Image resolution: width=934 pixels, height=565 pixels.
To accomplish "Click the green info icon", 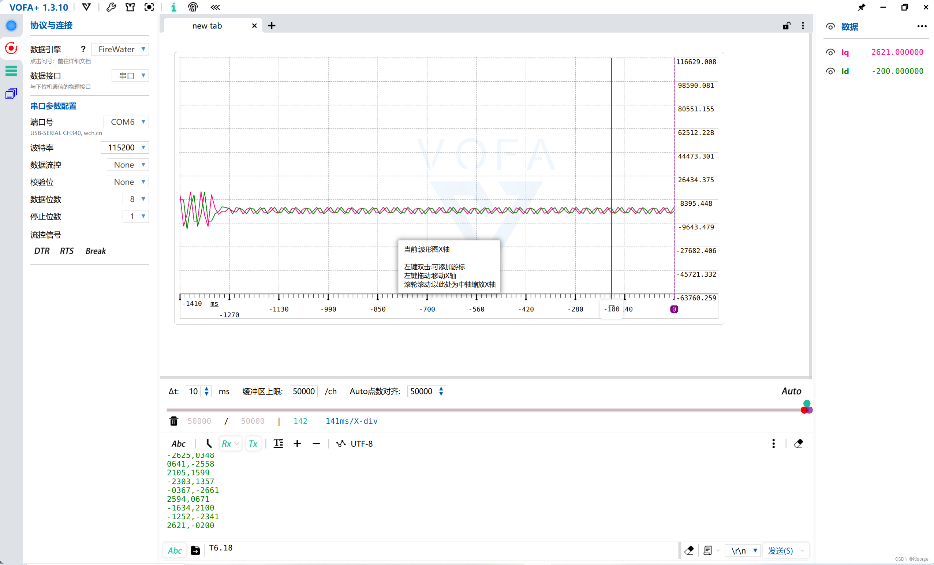I will click(x=173, y=7).
